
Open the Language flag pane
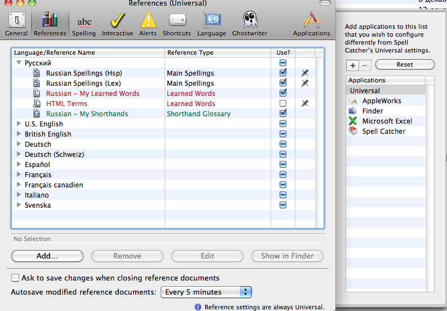tap(213, 24)
